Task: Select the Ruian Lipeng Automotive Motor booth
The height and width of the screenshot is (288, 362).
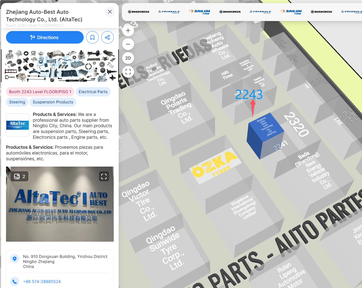Action: tap(291, 275)
